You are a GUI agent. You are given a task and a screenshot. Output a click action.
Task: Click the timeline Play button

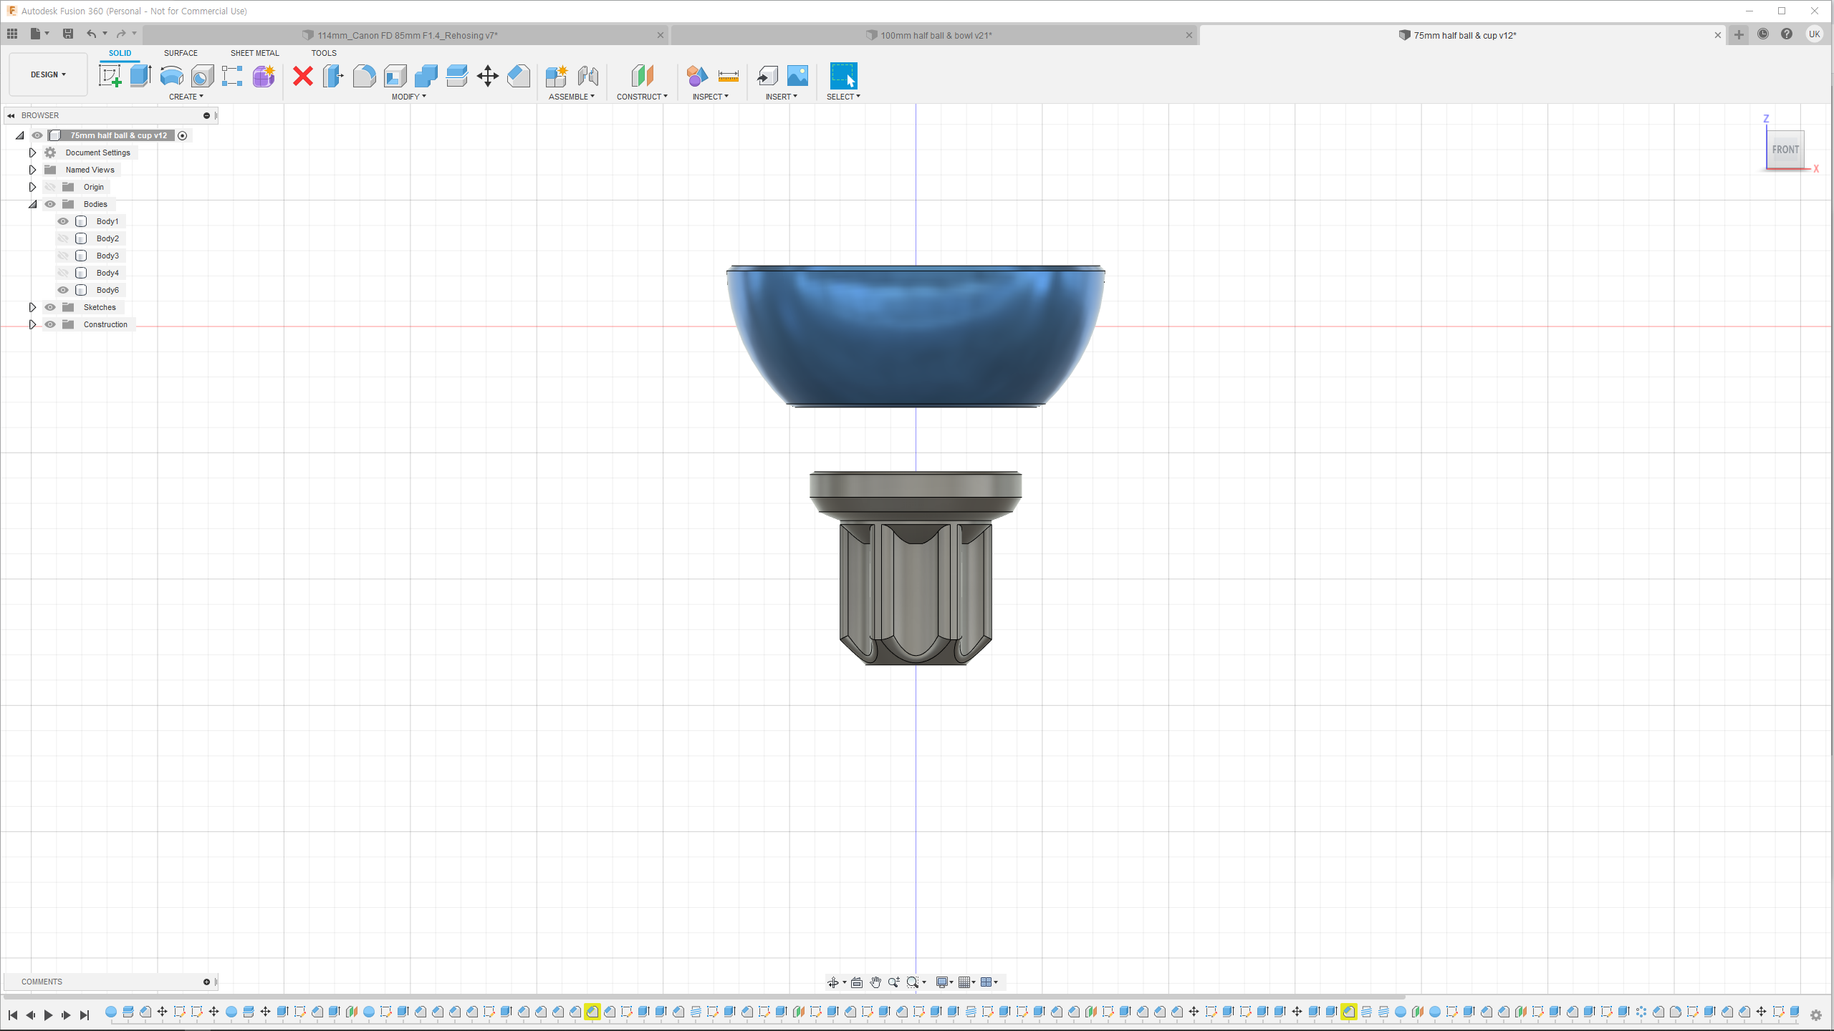(x=48, y=1015)
